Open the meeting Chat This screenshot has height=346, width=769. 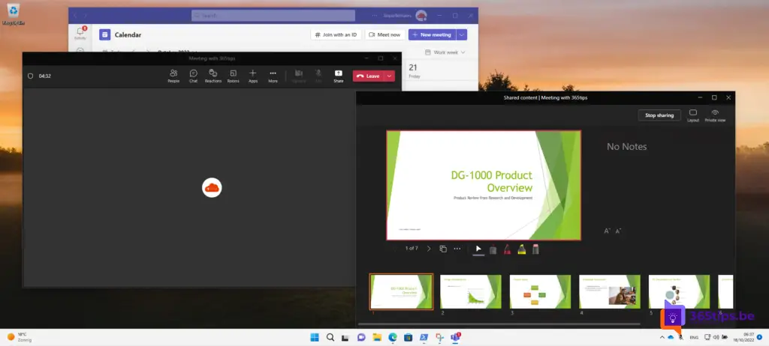point(193,75)
